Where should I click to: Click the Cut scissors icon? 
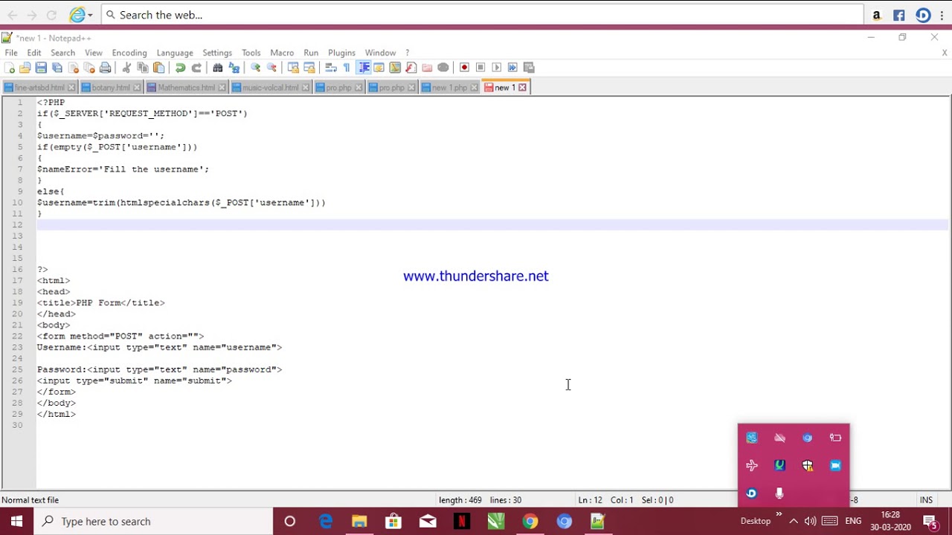click(x=126, y=68)
